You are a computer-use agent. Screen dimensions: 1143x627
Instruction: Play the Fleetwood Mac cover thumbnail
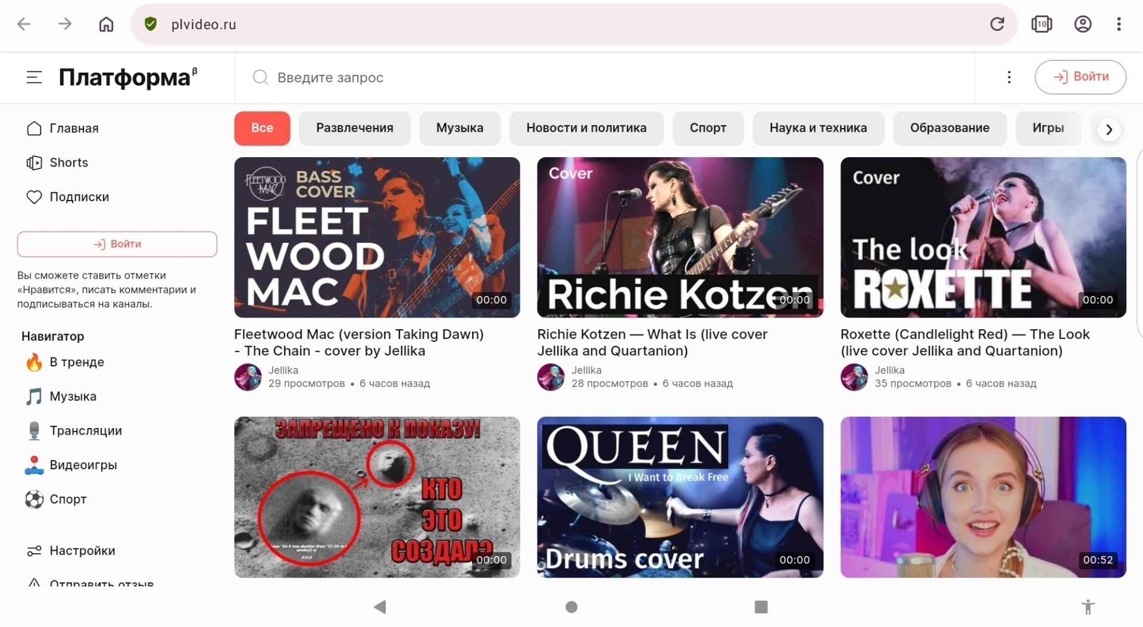tap(376, 237)
